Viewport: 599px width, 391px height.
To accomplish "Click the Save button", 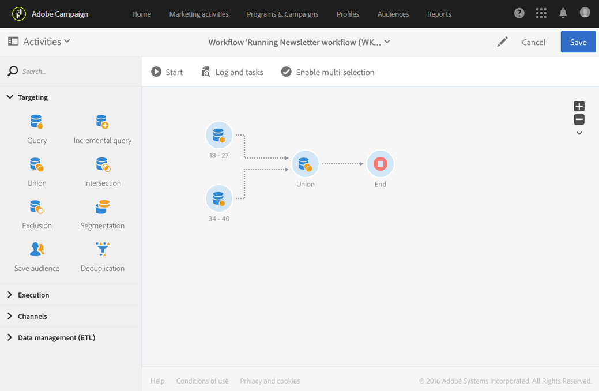I will pyautogui.click(x=578, y=42).
